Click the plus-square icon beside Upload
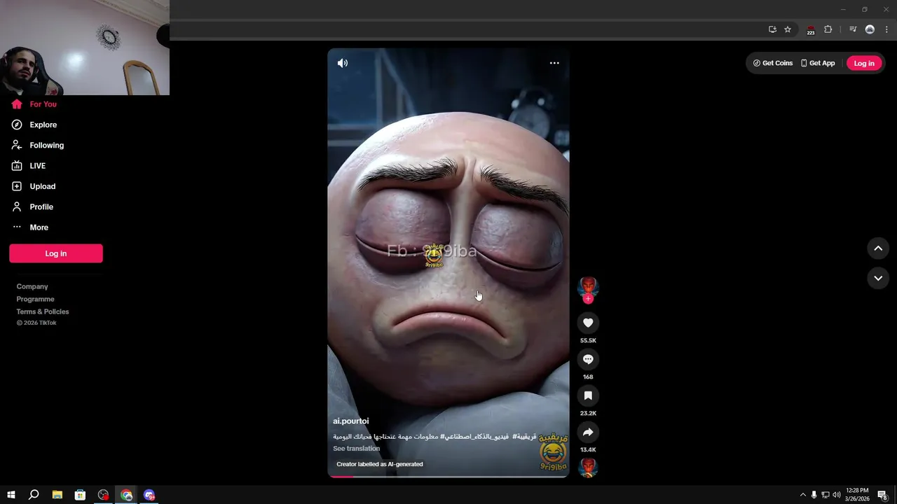The image size is (897, 504). pyautogui.click(x=17, y=186)
